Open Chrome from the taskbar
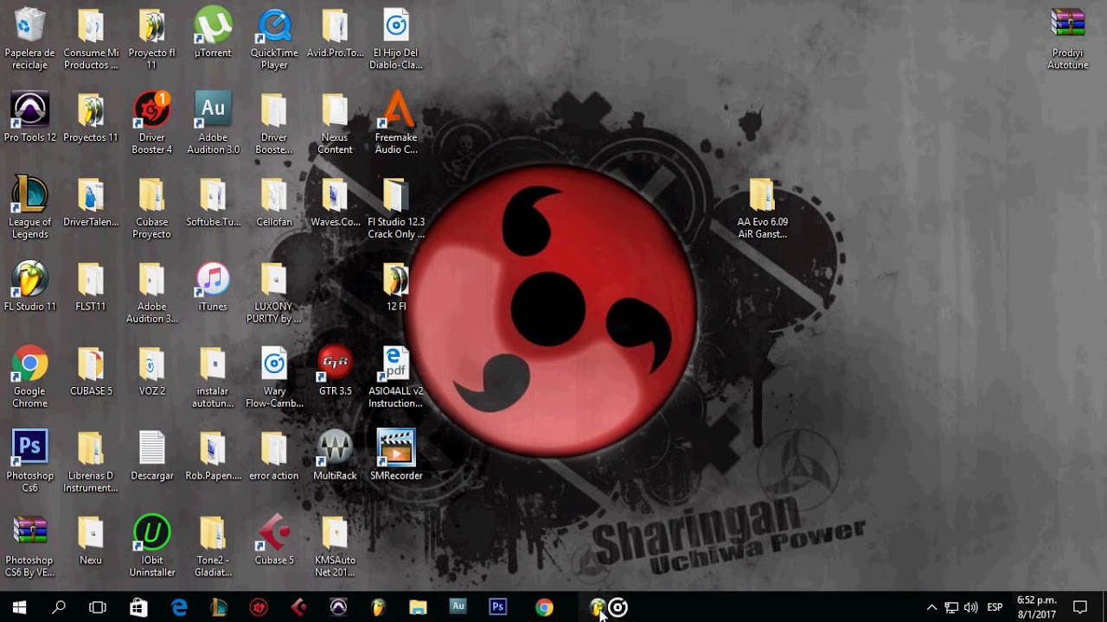 (x=544, y=607)
